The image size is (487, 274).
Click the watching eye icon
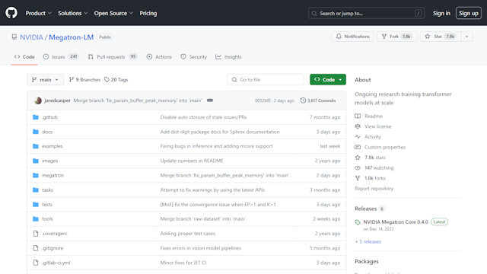coord(358,167)
